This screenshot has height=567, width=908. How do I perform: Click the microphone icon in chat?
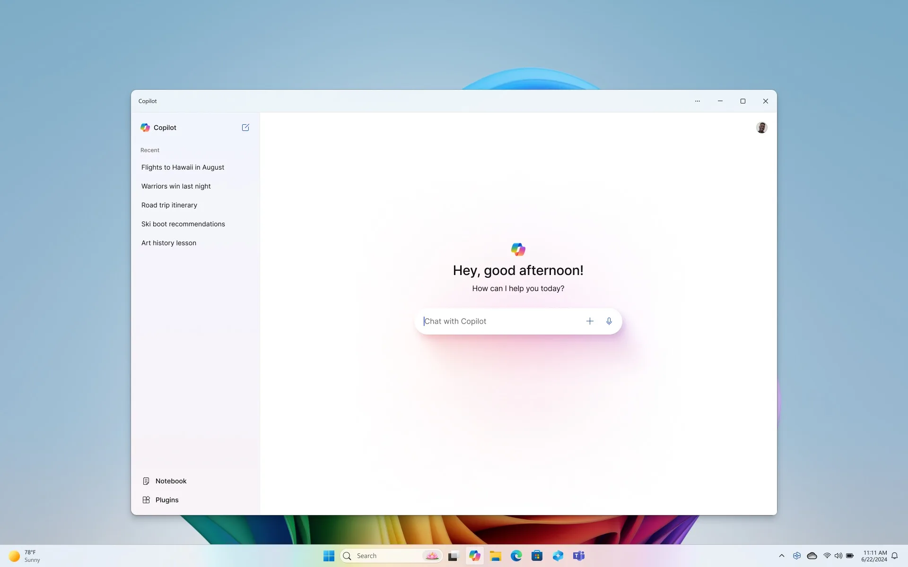[x=608, y=321]
